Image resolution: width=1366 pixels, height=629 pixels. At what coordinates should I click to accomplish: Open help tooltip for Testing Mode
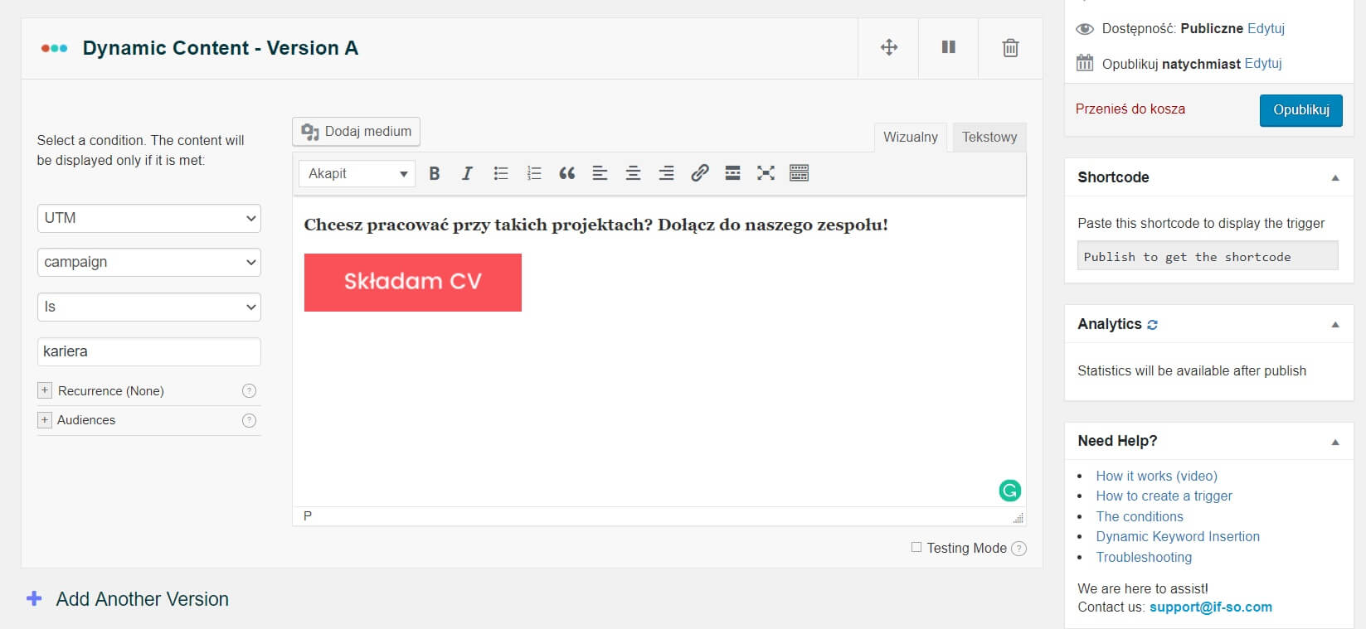click(x=1019, y=549)
